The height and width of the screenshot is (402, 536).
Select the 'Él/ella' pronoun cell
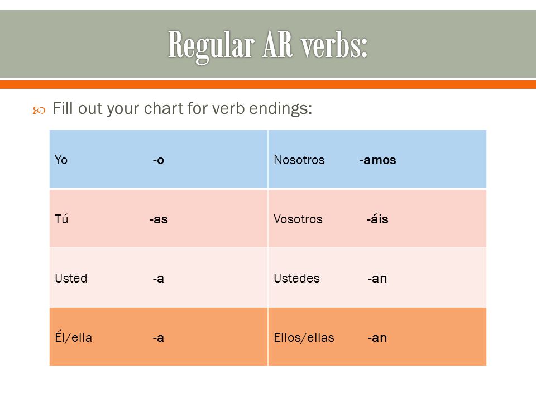click(x=74, y=337)
